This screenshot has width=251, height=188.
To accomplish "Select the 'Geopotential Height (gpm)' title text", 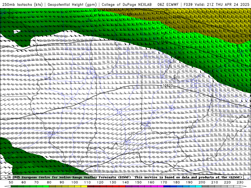I will coord(72,4).
